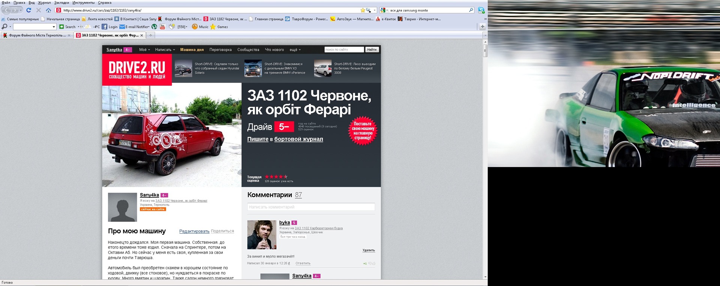
Task: Open the white Peugeot 3008 Short-DRIVE thumbnail
Action: (x=323, y=68)
